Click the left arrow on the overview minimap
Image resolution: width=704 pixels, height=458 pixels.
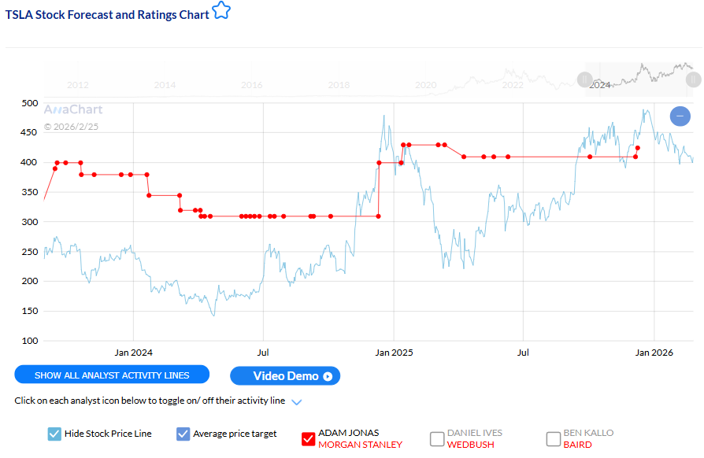584,79
